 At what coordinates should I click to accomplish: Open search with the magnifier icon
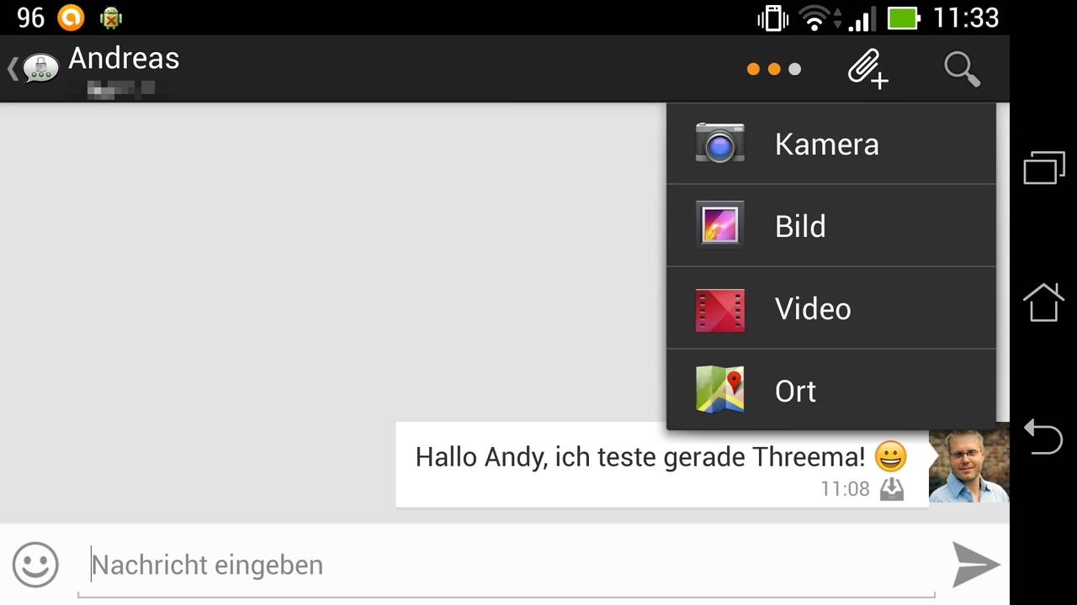pyautogui.click(x=962, y=68)
